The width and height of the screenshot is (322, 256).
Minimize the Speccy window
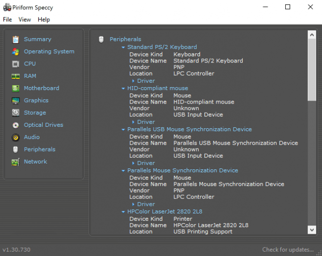265,7
